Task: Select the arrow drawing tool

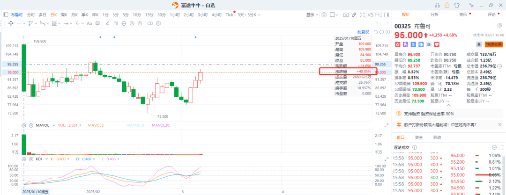Action: point(77,23)
